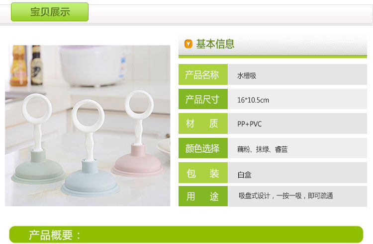The image size is (373, 244).
Task: Click the 材质 label cell
Action: point(203,123)
